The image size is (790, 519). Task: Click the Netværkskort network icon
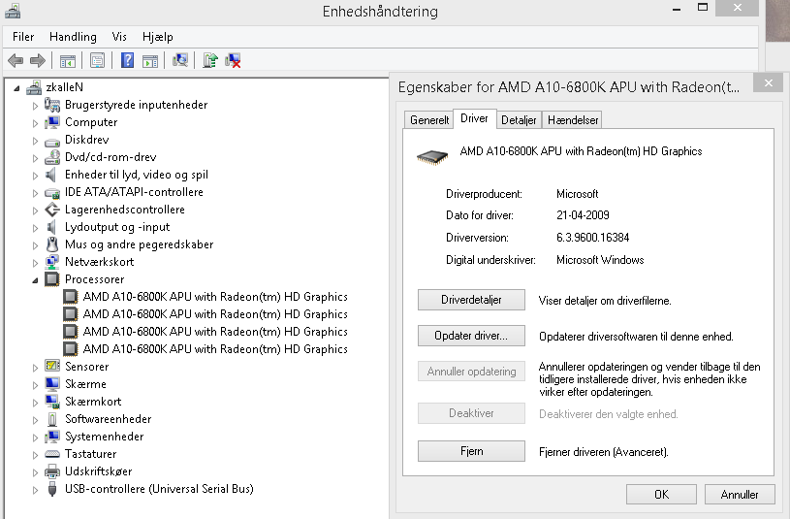52,262
